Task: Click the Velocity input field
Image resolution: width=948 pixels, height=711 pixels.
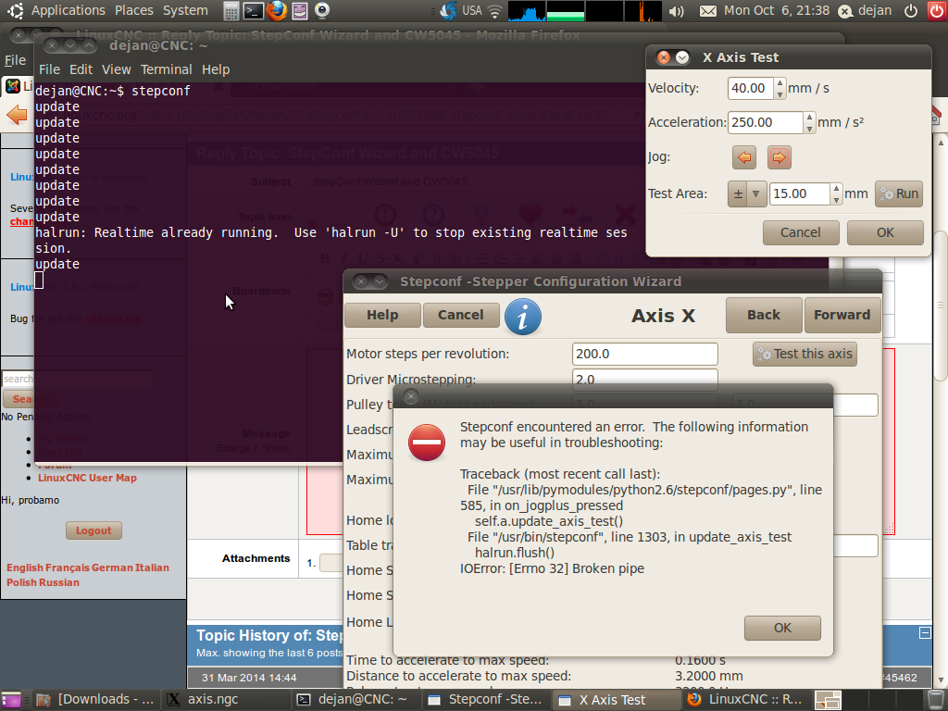Action: [x=751, y=88]
